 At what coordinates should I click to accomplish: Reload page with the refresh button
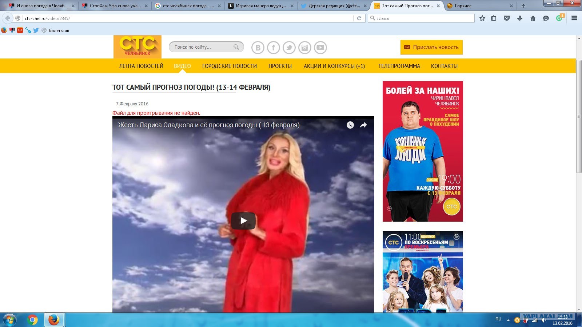(359, 18)
